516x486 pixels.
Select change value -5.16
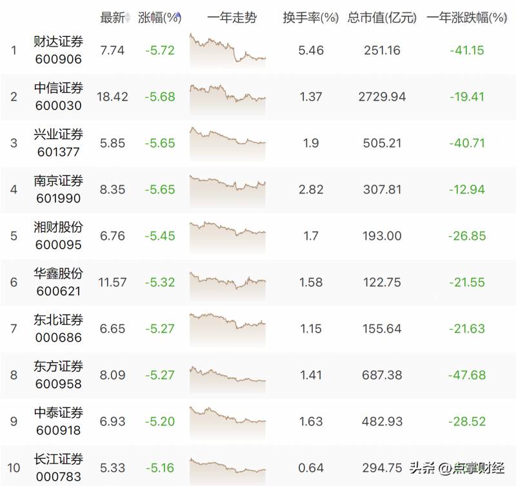click(160, 467)
